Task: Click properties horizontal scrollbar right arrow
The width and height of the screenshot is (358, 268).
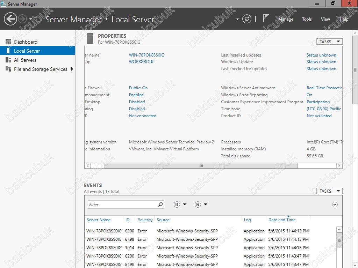Action: click(339, 166)
